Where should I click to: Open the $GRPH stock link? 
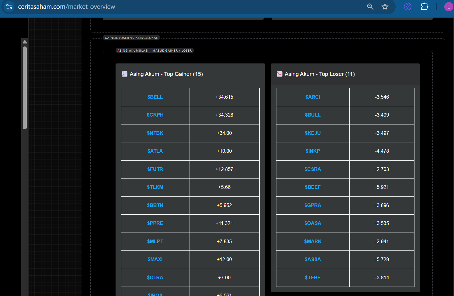(155, 115)
